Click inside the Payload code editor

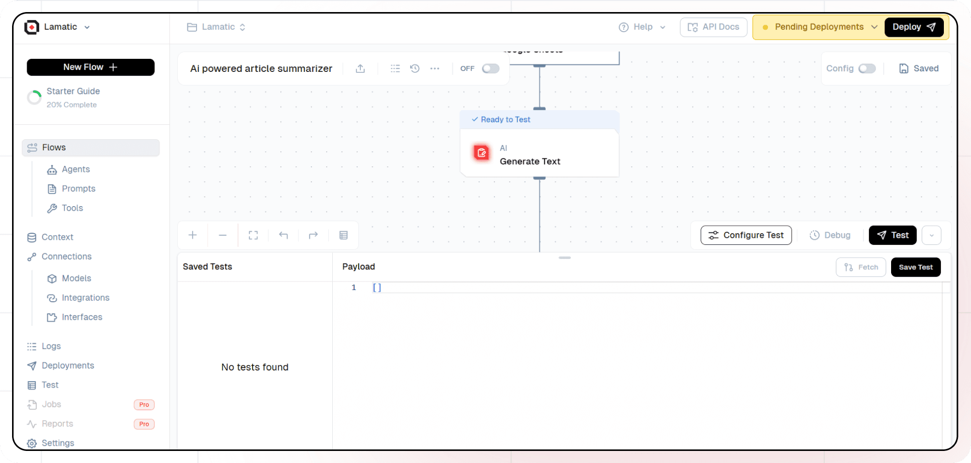tap(603, 352)
